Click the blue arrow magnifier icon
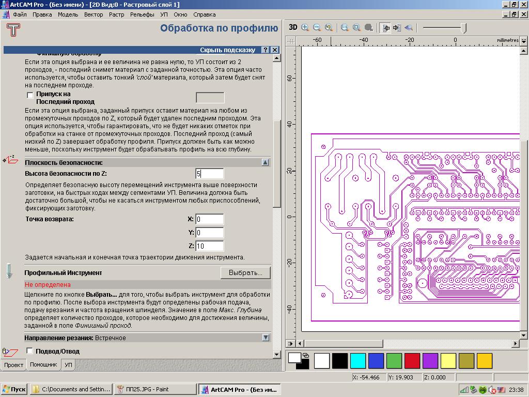The image size is (529, 397). [409, 28]
